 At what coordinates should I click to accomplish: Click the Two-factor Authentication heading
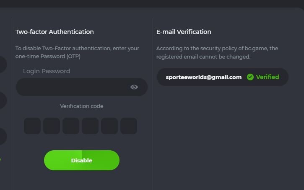coord(55,32)
